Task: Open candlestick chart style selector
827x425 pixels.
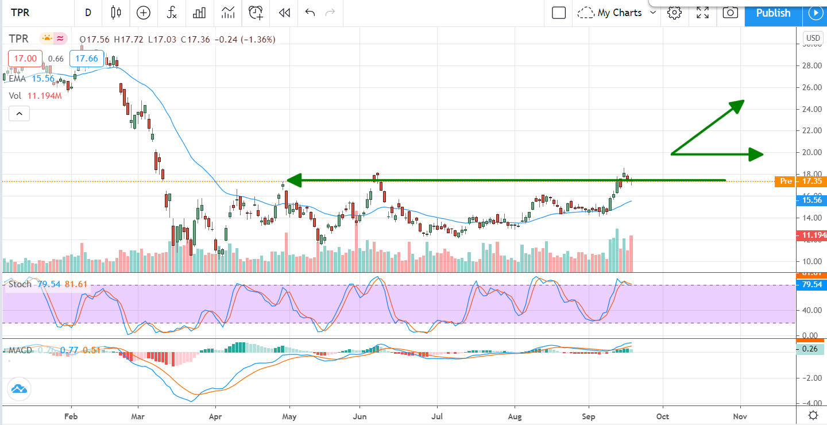Action: coord(117,13)
